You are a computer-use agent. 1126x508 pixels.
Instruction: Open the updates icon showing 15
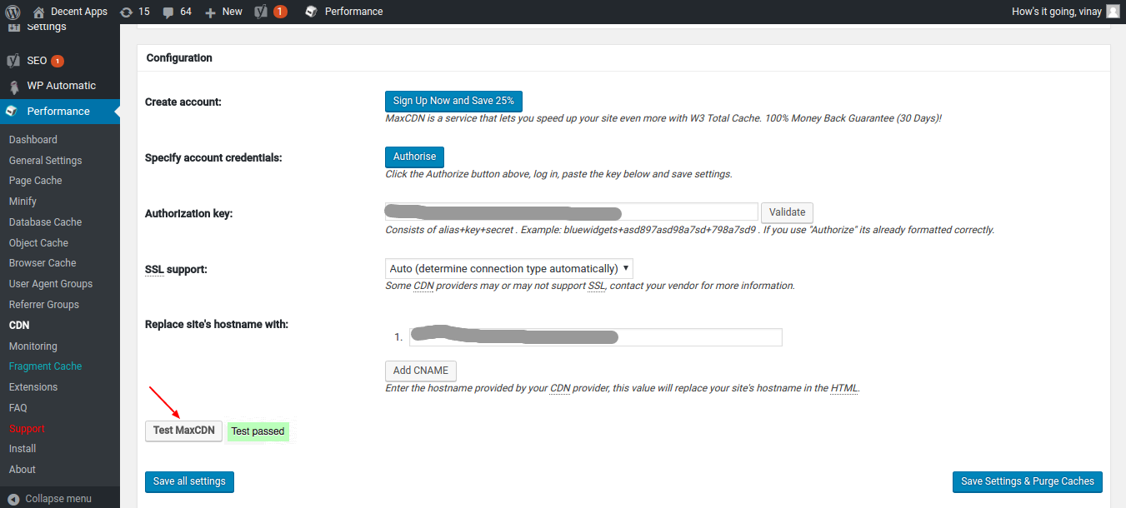[x=126, y=12]
